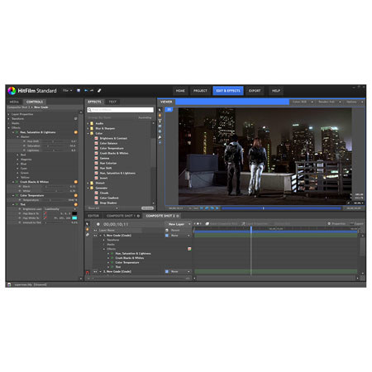372x372 pixels.
Task: Select the EFFECTS panel tab
Action: [x=94, y=102]
